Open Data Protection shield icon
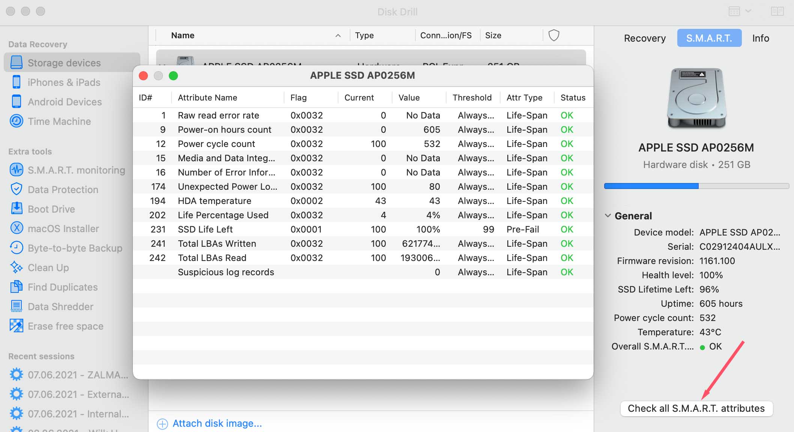794x432 pixels. click(x=16, y=189)
